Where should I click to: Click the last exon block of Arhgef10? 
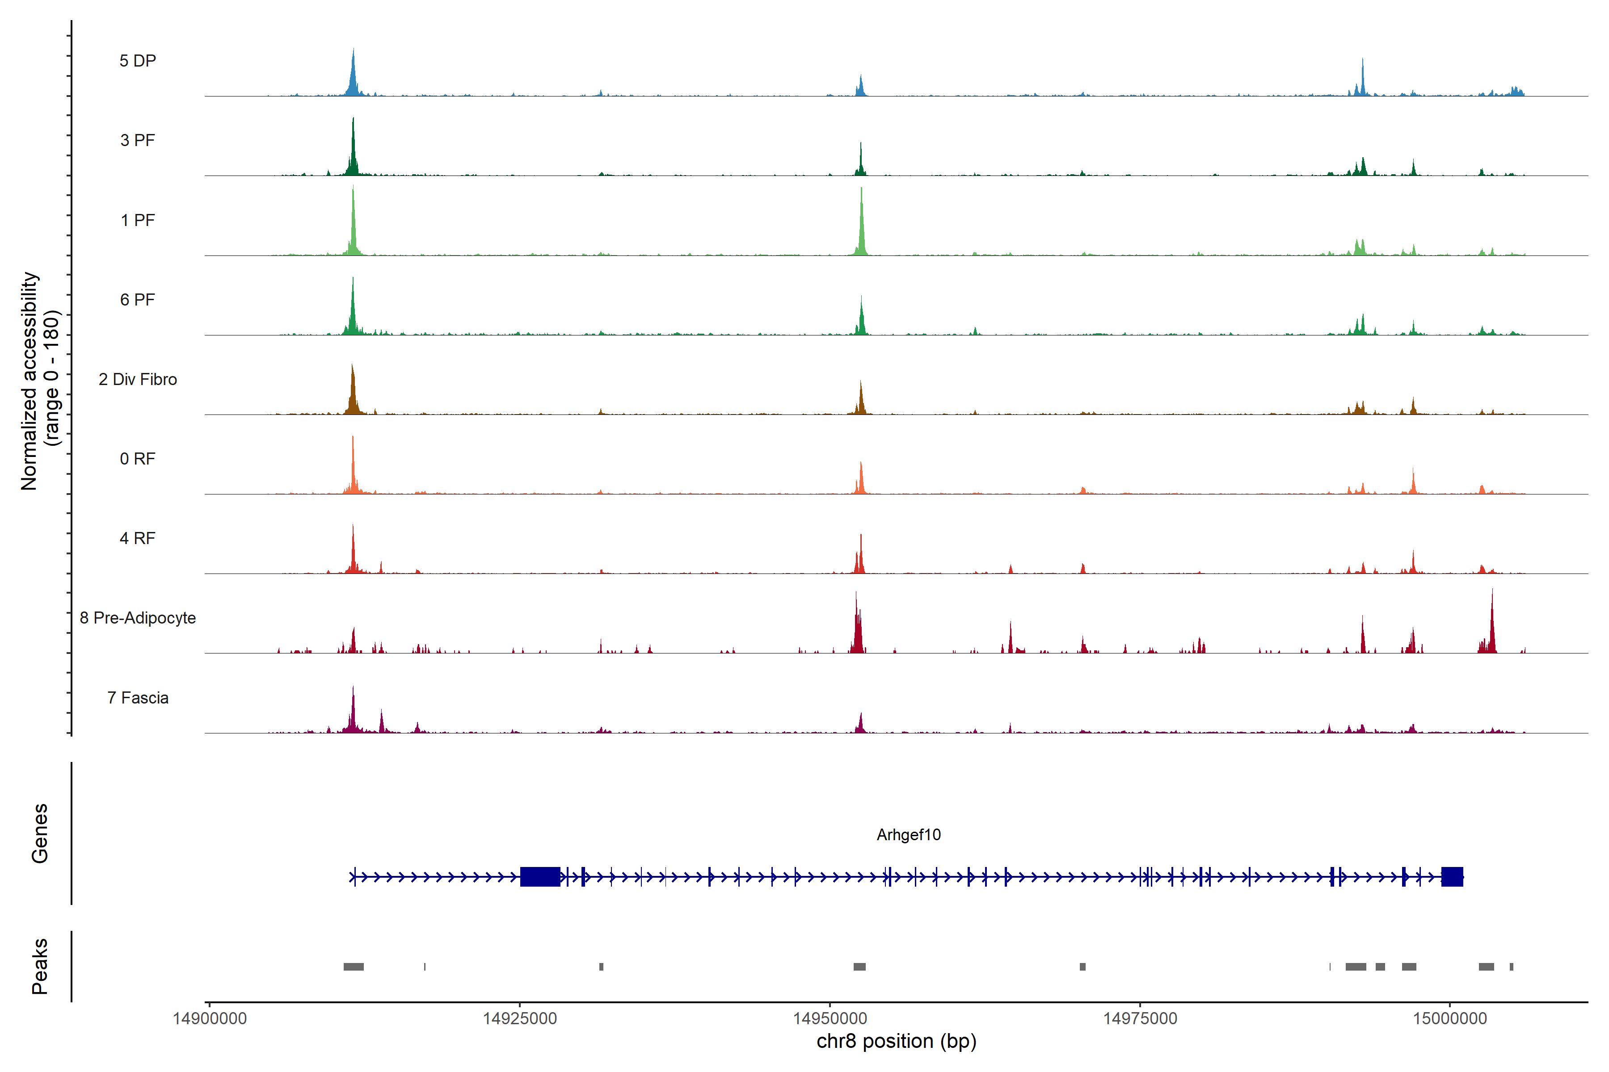[x=1452, y=876]
